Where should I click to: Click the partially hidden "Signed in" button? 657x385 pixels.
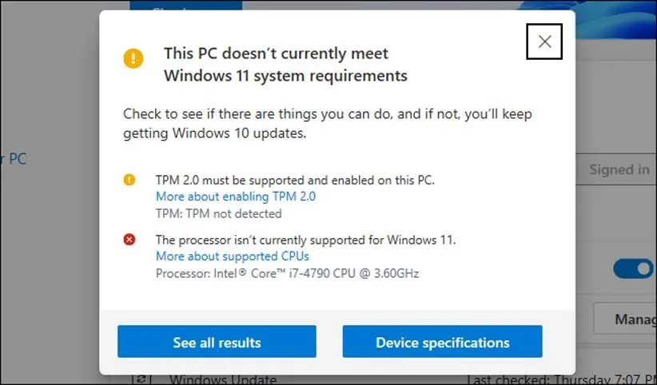pos(619,169)
